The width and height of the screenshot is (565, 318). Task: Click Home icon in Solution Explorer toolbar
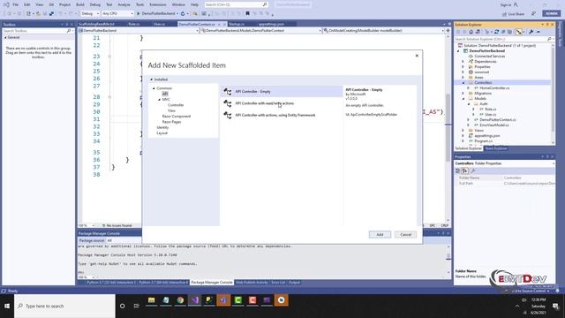tap(471, 32)
